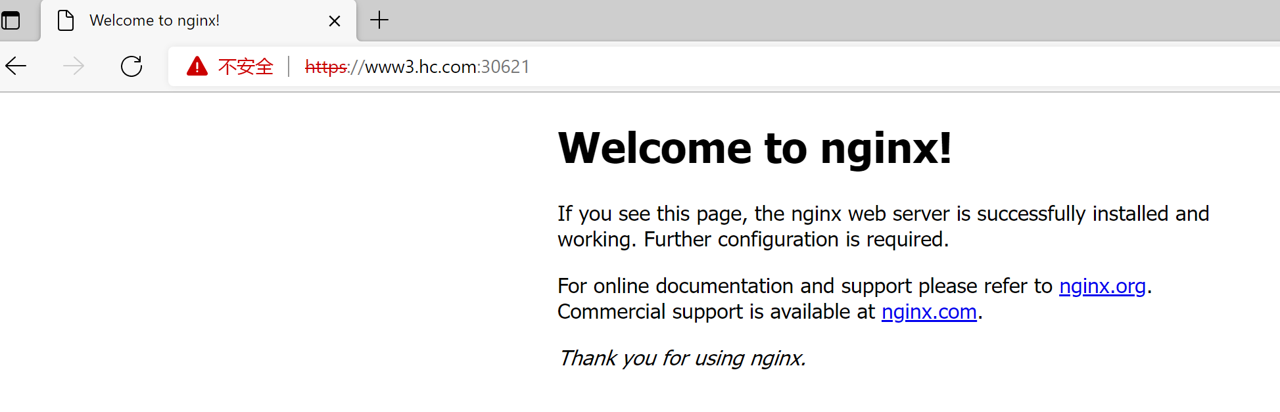Click the port number 30621 in address bar
The image size is (1280, 412).
[x=505, y=67]
